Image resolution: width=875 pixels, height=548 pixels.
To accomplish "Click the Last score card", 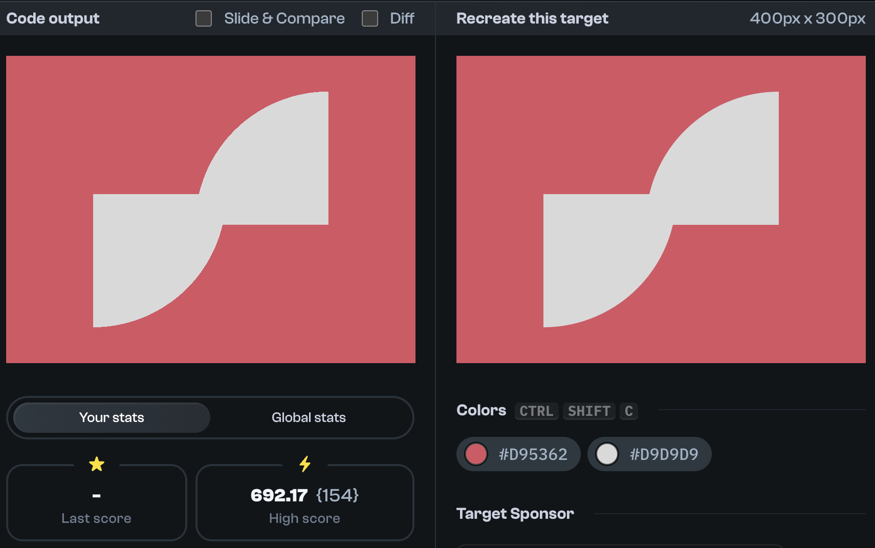I will [x=96, y=502].
